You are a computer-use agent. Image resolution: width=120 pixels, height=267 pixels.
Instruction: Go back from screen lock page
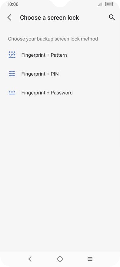[x=9, y=18]
